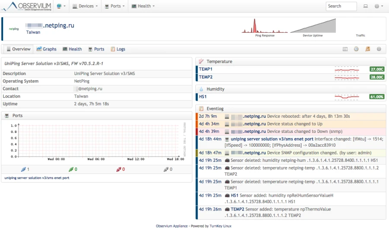Screen dimensions: 389x230
Task: Click the blue total ports icon
Action: tap(23, 169)
